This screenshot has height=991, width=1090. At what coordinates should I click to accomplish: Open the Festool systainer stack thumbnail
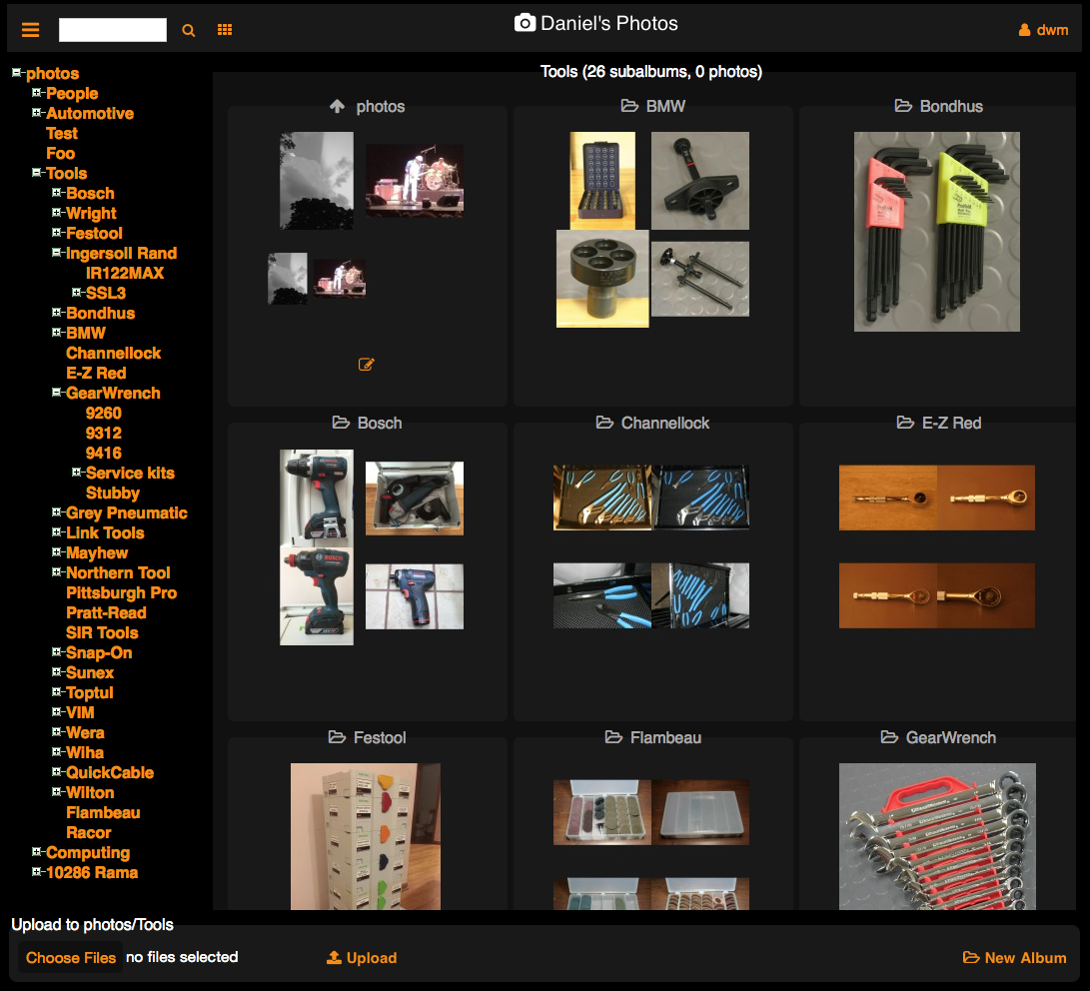366,837
